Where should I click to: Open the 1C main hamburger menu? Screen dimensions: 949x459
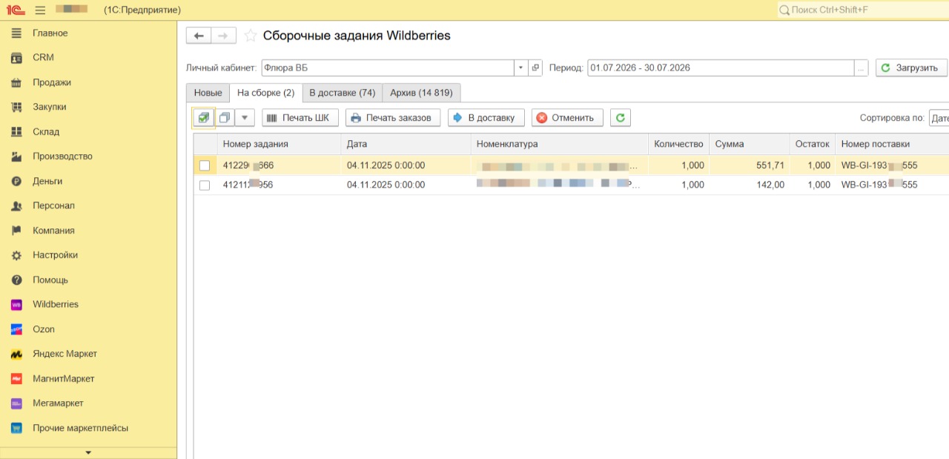pos(40,10)
